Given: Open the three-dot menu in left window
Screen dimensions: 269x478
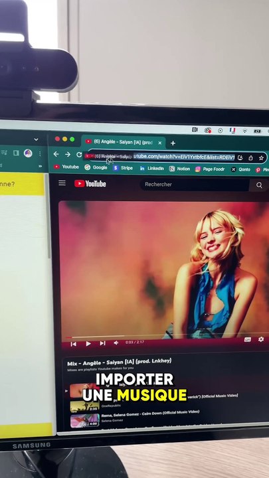Looking at the screenshot, I should click(40, 153).
